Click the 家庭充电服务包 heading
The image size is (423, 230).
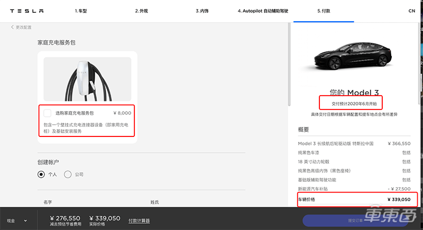(57, 43)
